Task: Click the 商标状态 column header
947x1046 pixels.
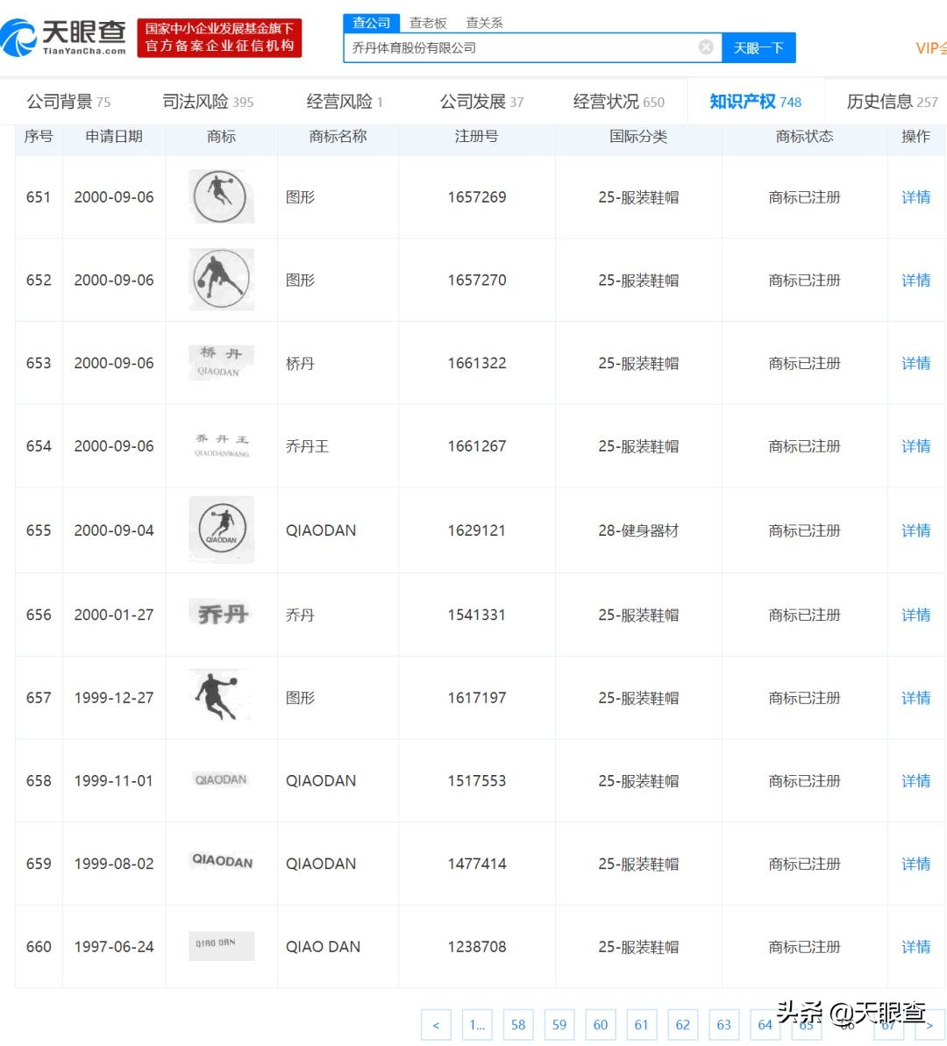Action: coord(804,136)
